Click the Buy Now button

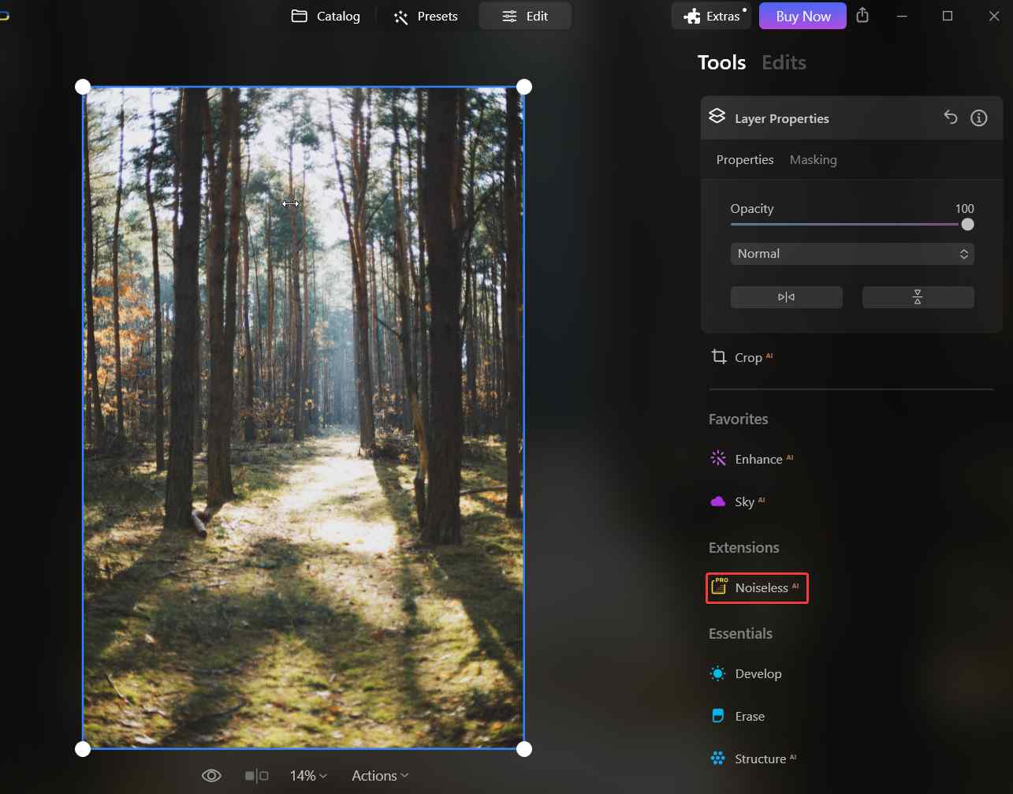[x=803, y=16]
